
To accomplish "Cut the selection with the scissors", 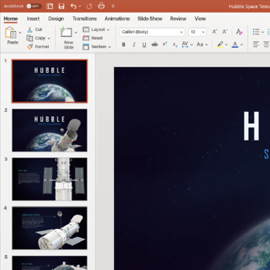I will point(34,30).
